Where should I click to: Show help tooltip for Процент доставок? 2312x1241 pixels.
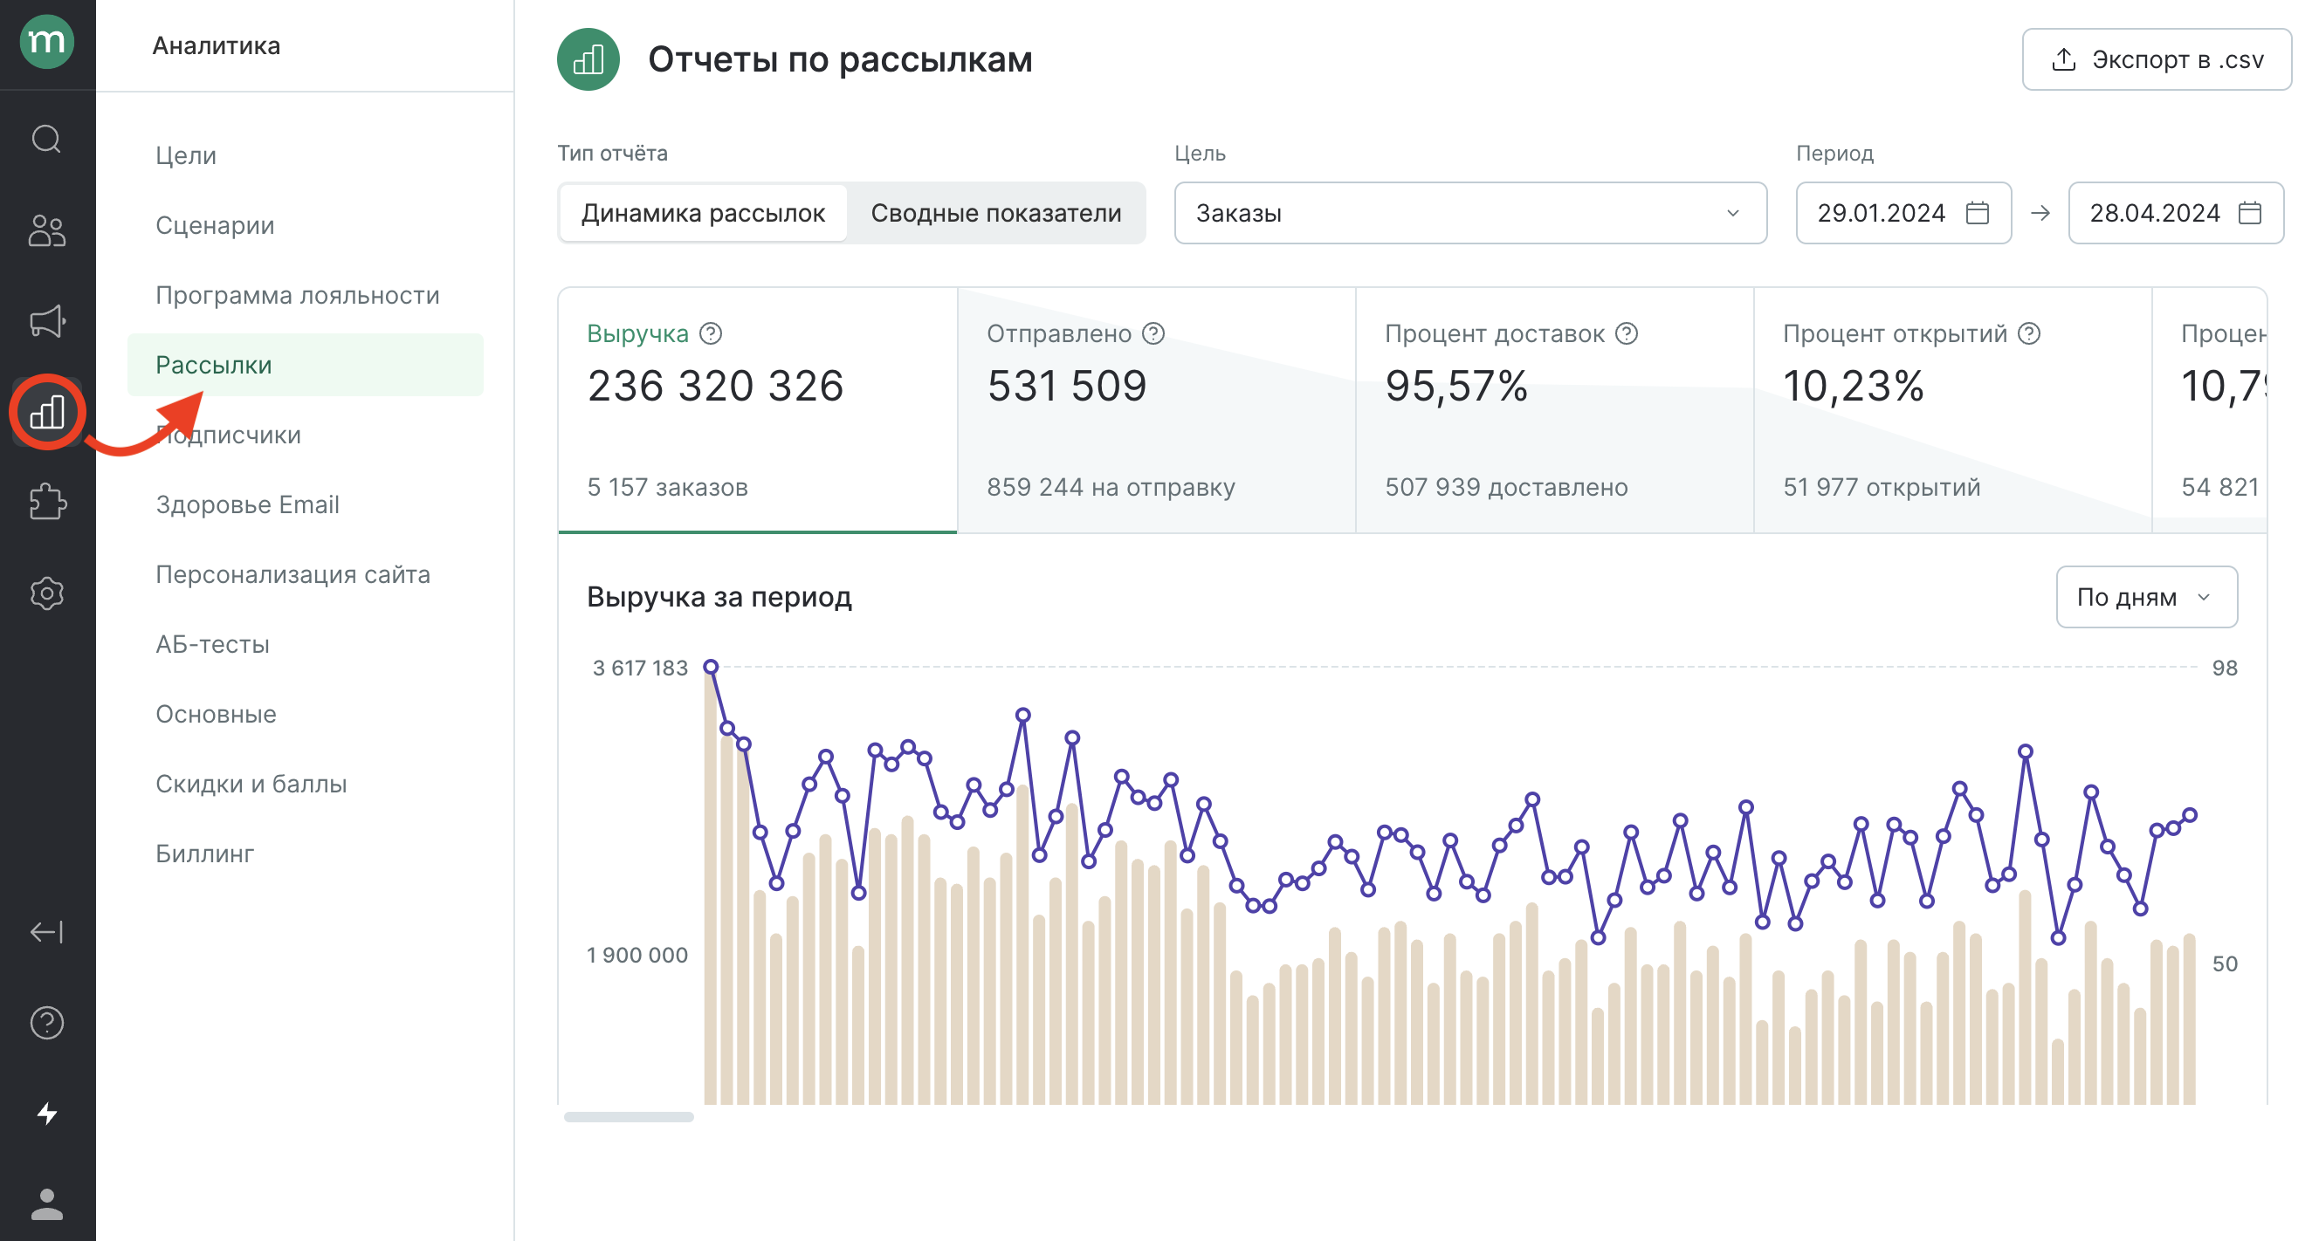pyautogui.click(x=1627, y=333)
